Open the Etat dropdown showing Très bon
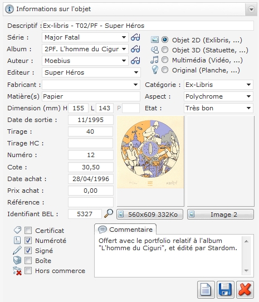259x302 pixels. point(218,108)
